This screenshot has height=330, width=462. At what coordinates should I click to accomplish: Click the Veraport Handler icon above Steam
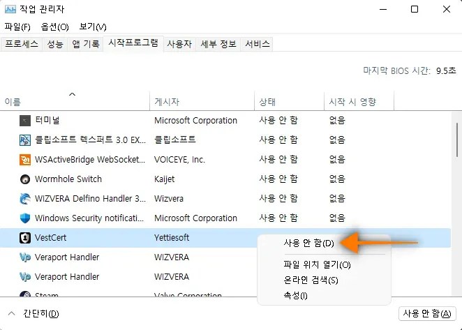tap(25, 277)
